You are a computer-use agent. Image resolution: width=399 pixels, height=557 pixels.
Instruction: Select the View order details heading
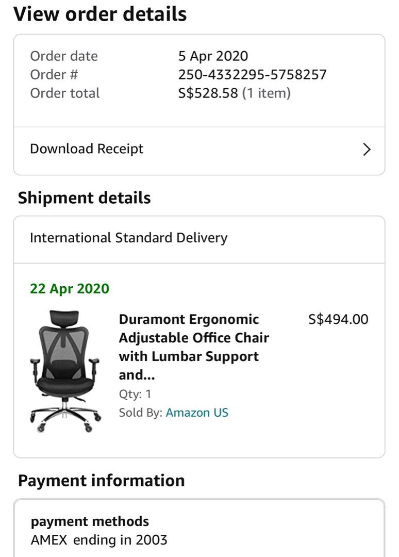(x=102, y=14)
